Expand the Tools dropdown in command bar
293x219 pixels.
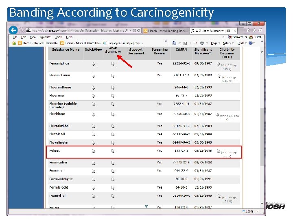pos(242,43)
